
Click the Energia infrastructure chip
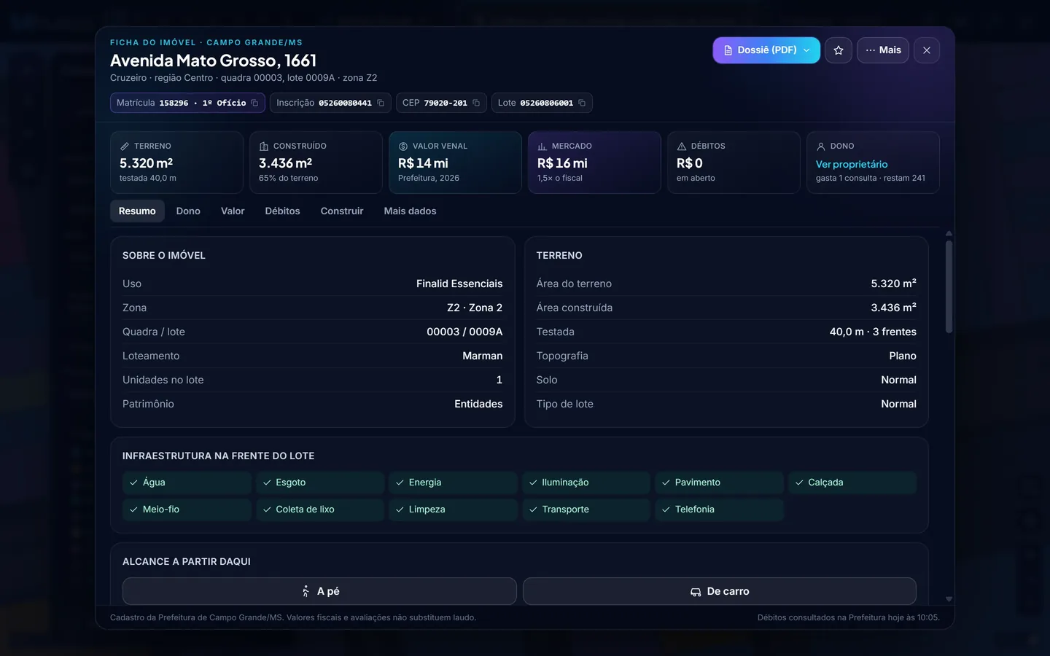453,483
